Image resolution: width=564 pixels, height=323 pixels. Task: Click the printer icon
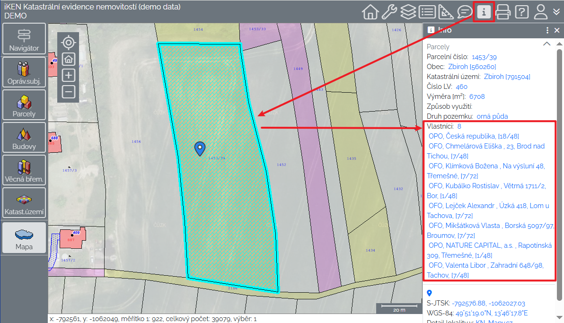click(x=502, y=12)
